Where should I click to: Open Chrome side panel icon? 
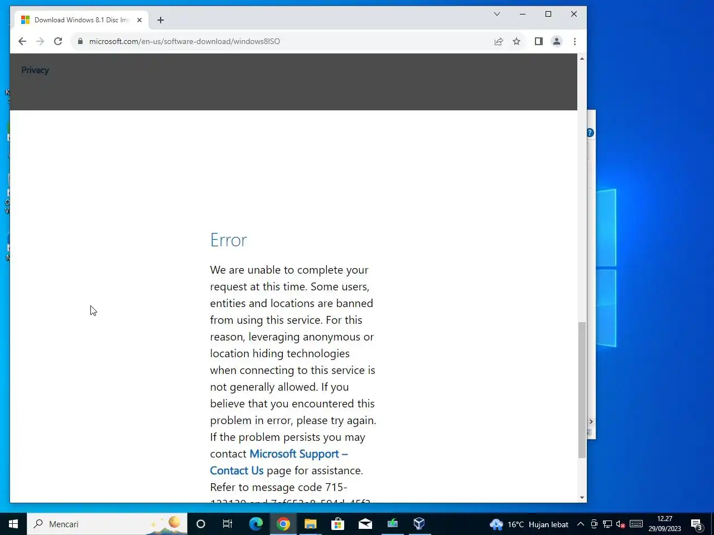(x=538, y=41)
